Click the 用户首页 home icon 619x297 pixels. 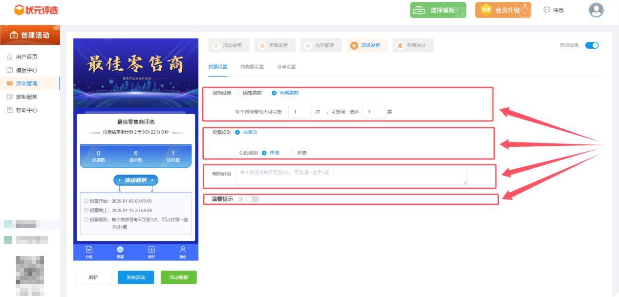click(10, 57)
